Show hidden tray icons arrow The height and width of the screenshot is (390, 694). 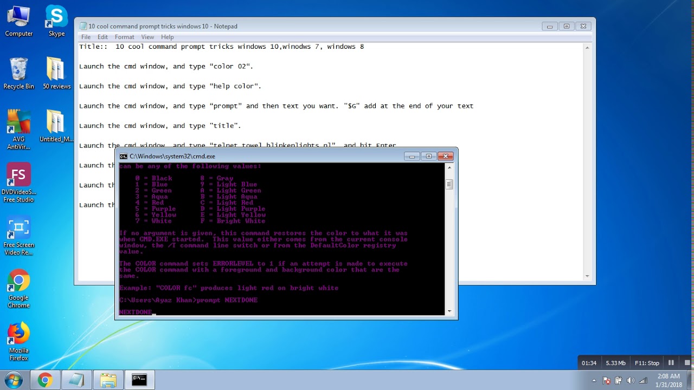pos(594,380)
